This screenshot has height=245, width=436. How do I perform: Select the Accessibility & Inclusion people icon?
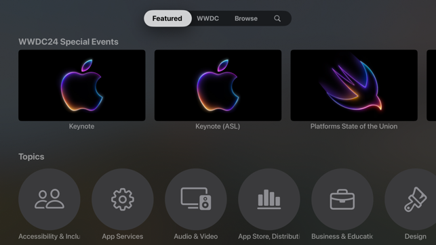[49, 199]
